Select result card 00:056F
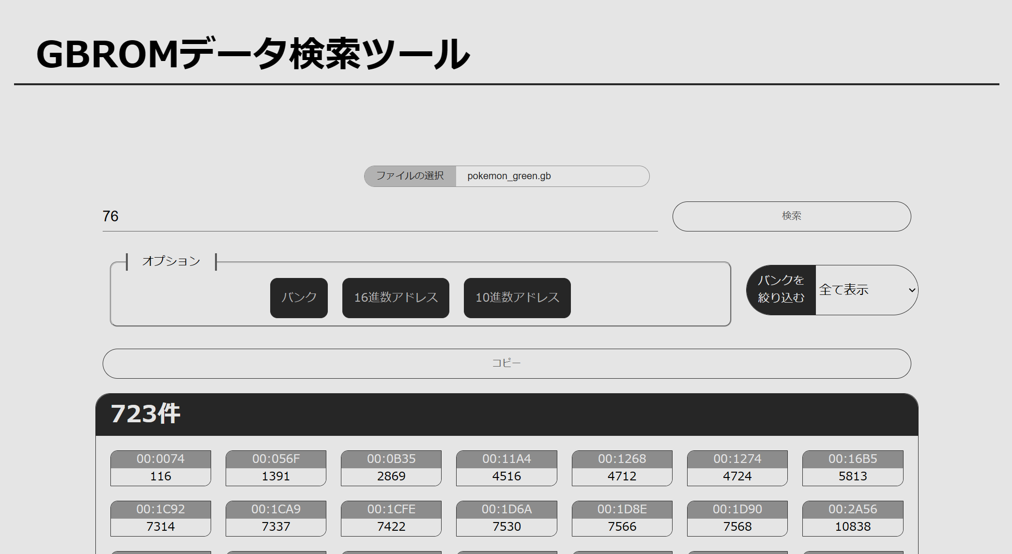 tap(276, 468)
